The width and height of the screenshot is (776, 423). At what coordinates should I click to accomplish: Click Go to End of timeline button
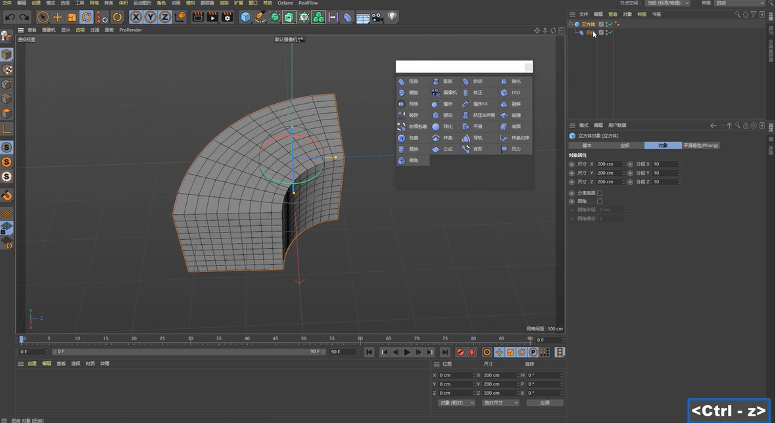445,352
